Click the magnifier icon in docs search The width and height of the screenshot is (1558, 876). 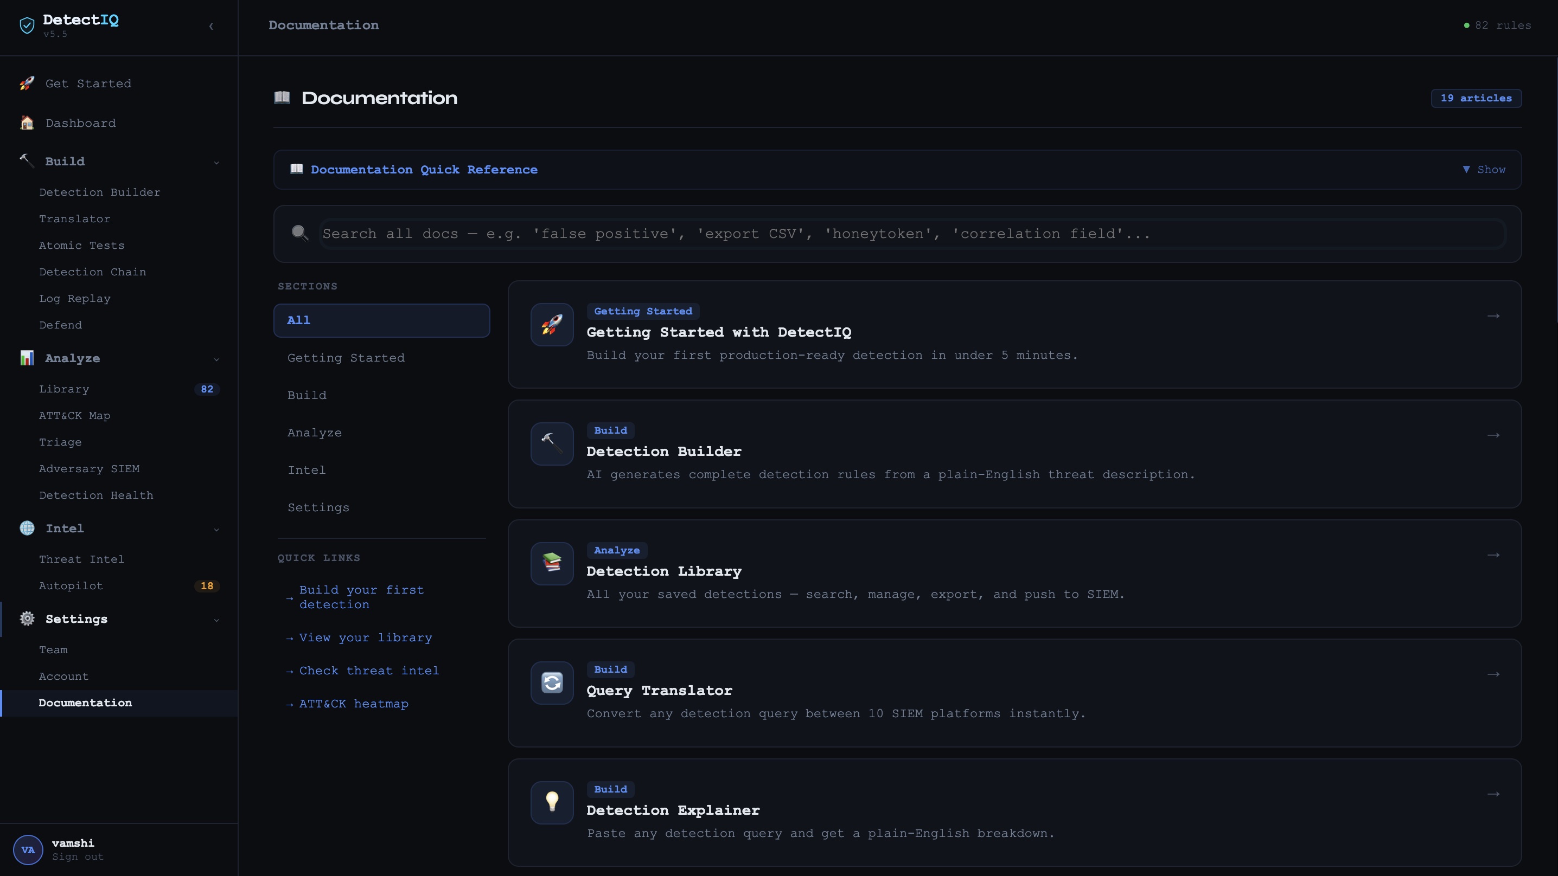pyautogui.click(x=300, y=233)
